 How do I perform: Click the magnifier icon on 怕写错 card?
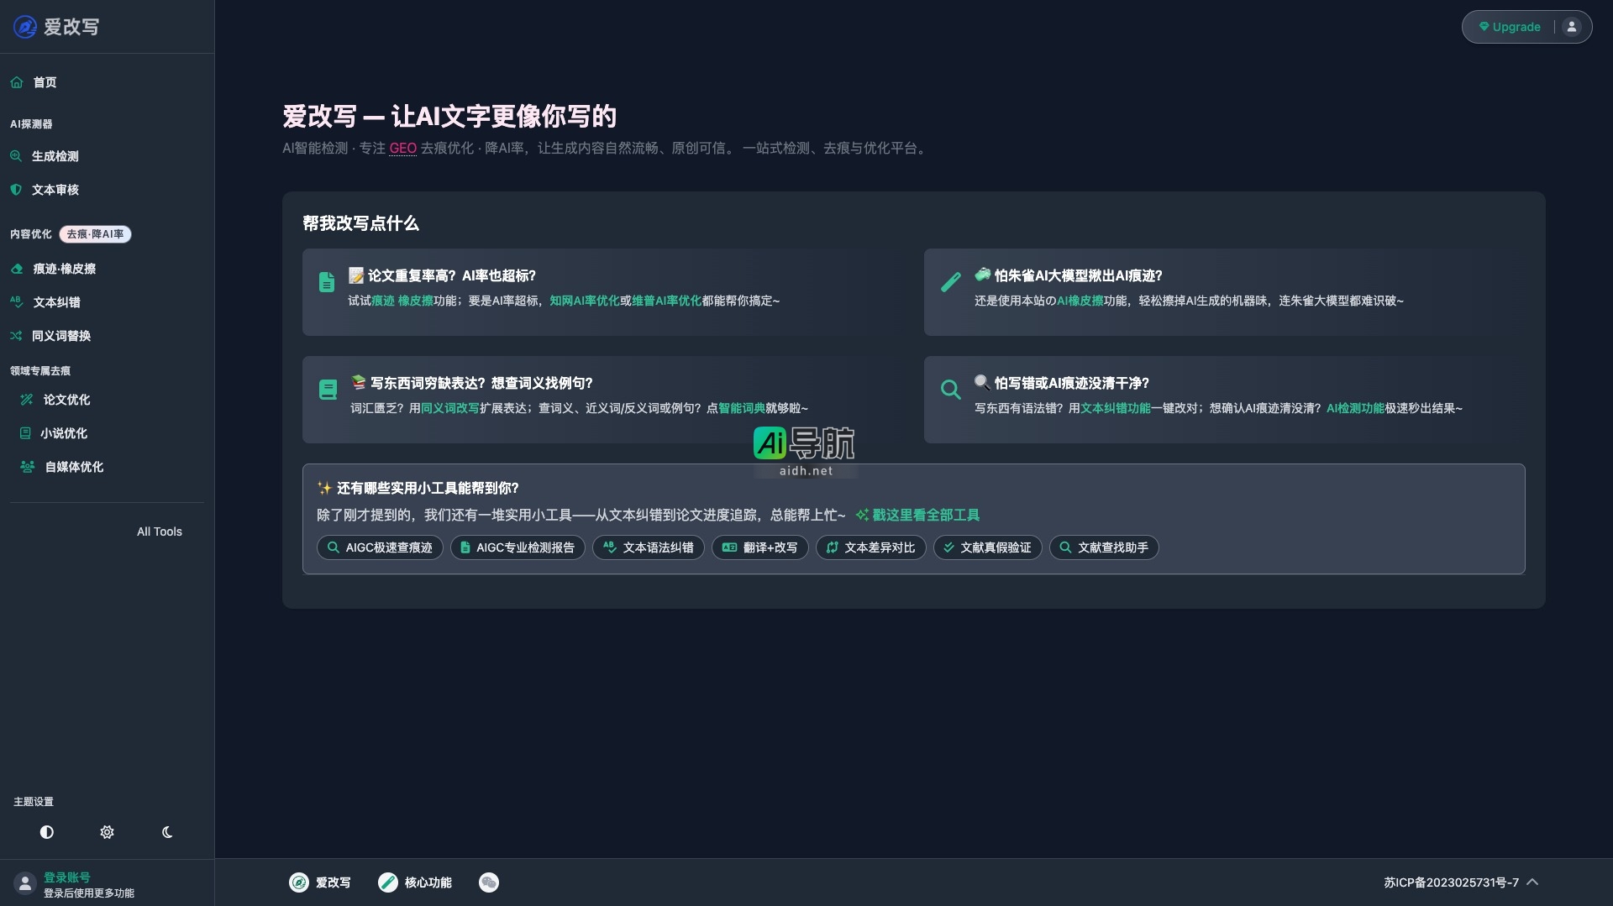tap(950, 390)
